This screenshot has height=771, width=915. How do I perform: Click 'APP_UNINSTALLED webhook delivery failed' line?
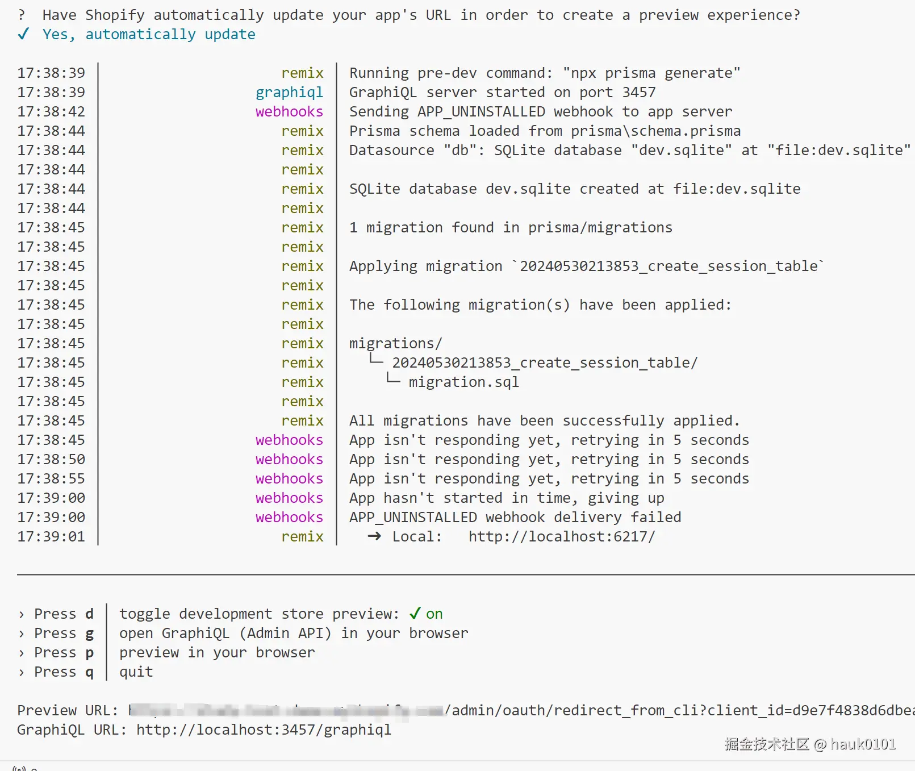515,517
